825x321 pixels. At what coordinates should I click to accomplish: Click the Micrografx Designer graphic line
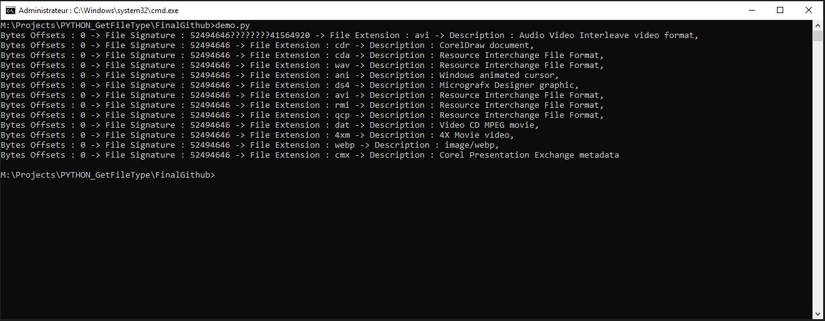coord(290,85)
